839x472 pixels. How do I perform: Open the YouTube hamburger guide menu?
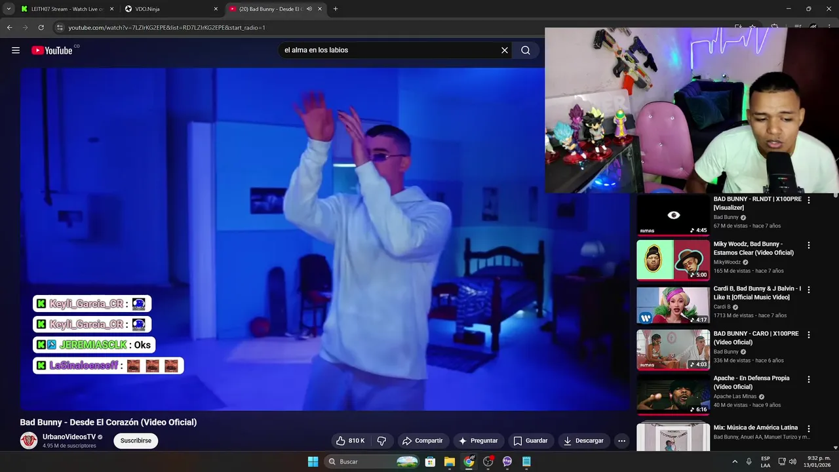(x=16, y=50)
